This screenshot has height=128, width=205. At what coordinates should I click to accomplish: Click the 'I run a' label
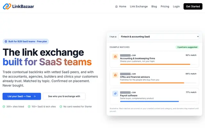click(x=113, y=37)
